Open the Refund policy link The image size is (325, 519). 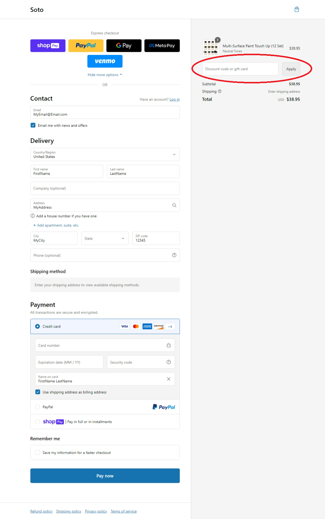coord(41,511)
